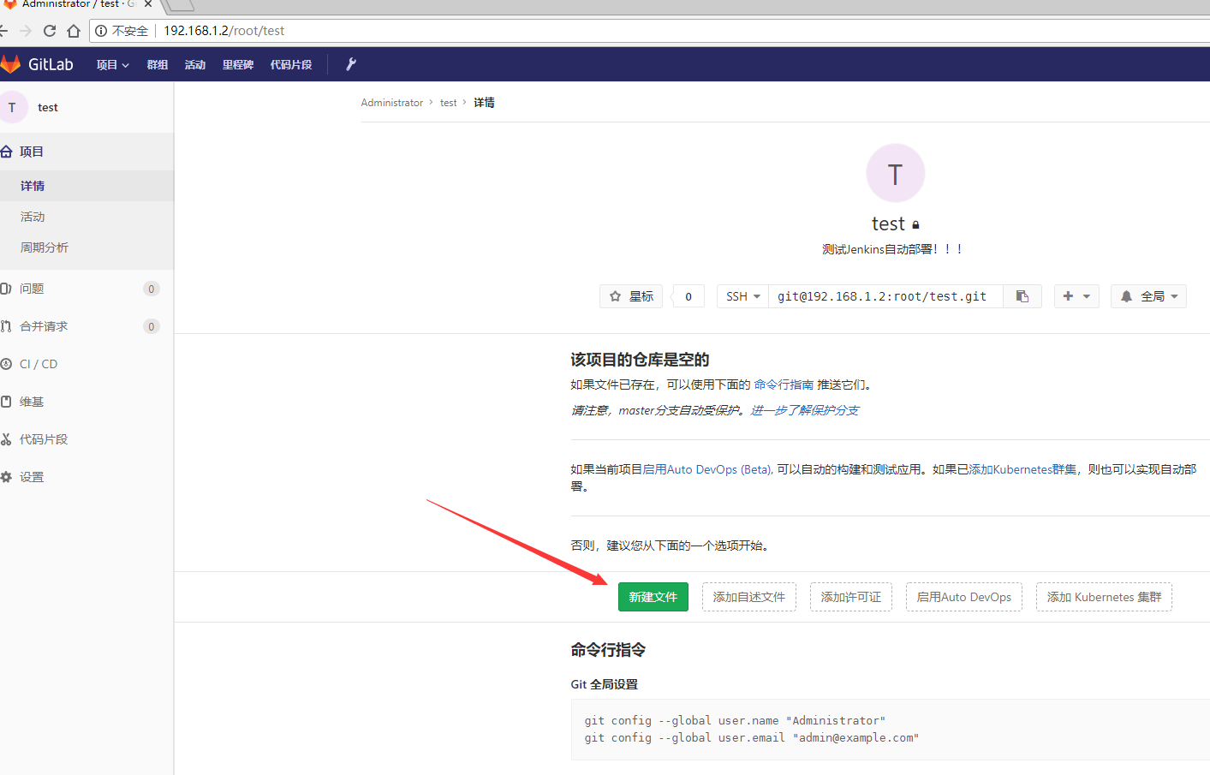Star the project with 星标 button

631,296
